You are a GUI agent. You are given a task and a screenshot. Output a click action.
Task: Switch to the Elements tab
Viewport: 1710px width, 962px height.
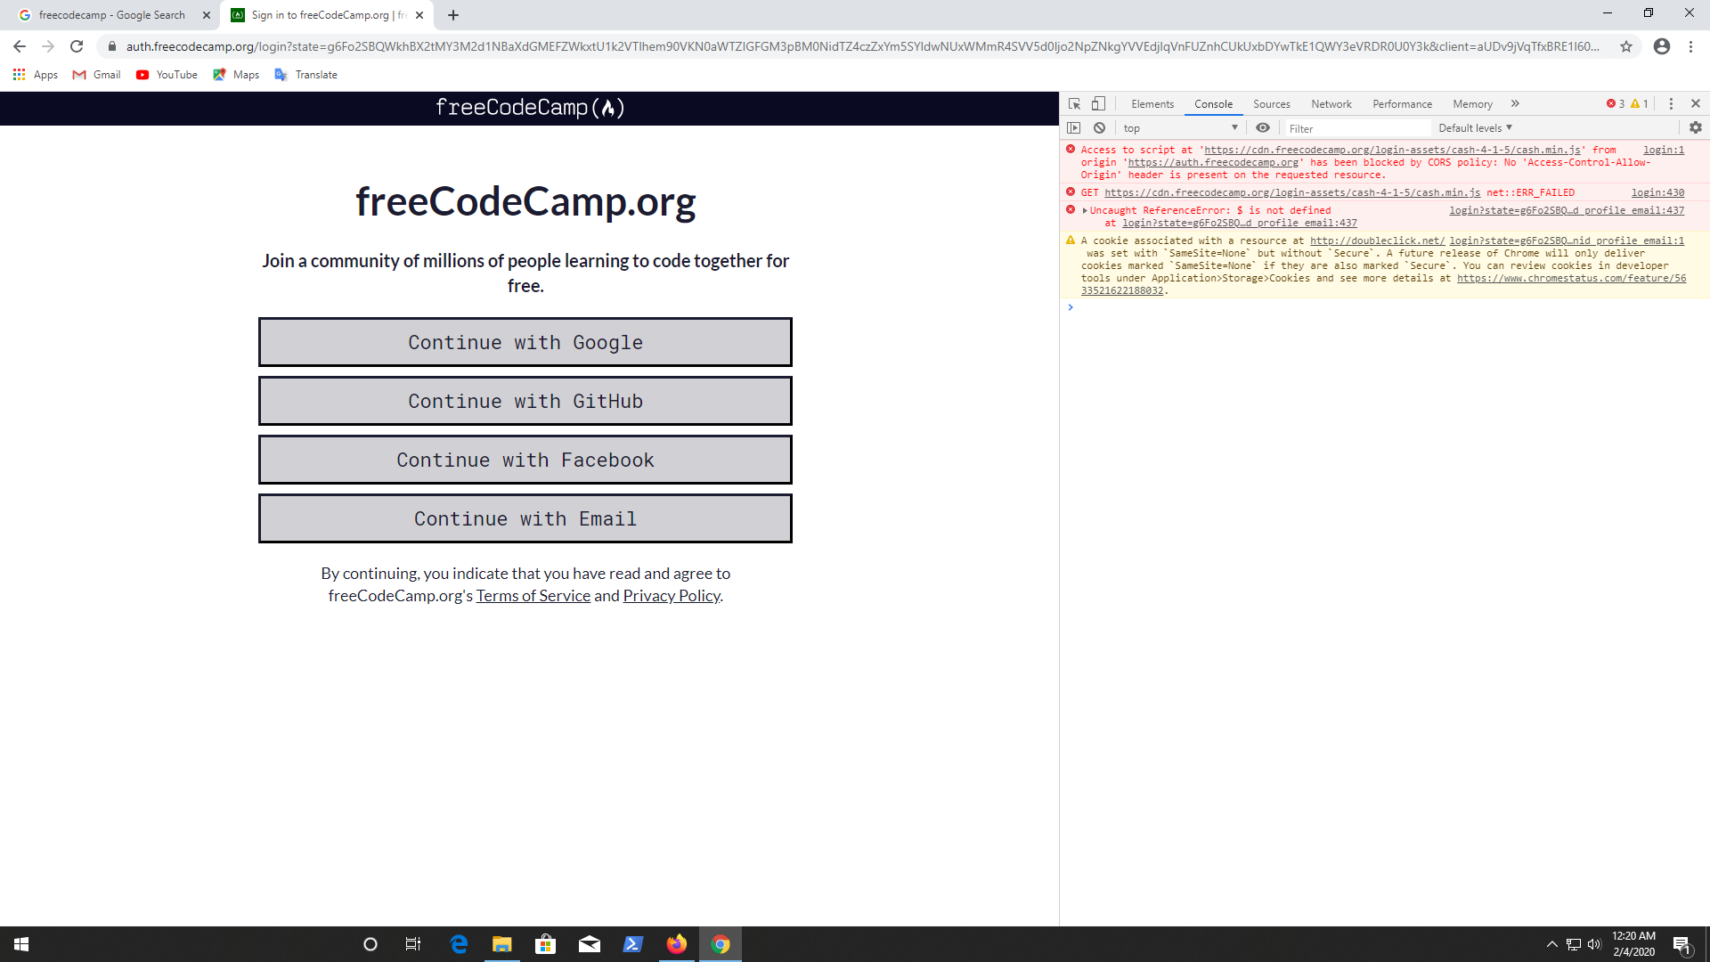(1152, 104)
